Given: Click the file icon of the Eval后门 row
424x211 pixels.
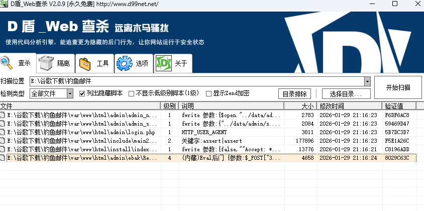Looking at the screenshot, I should tap(3, 158).
